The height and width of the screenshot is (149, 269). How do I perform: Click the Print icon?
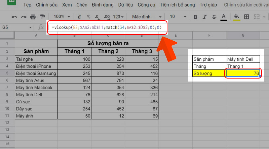point(33,17)
